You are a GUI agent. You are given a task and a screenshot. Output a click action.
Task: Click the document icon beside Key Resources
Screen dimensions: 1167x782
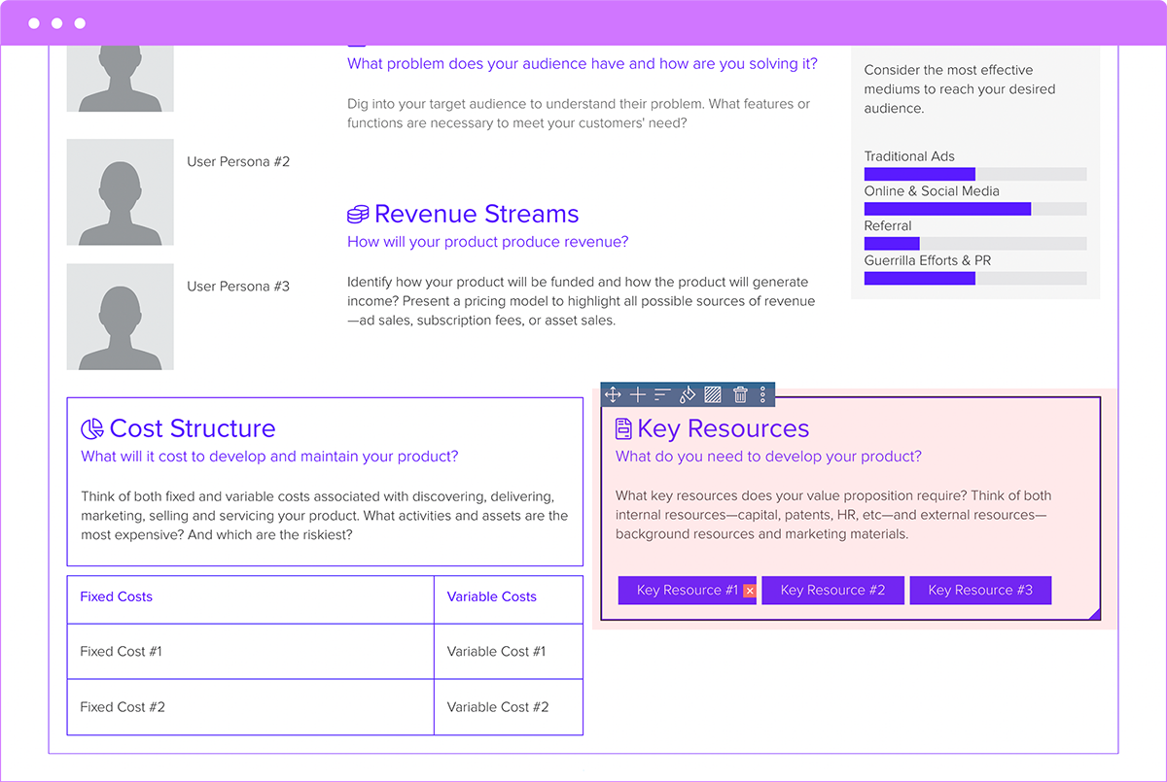tap(622, 427)
